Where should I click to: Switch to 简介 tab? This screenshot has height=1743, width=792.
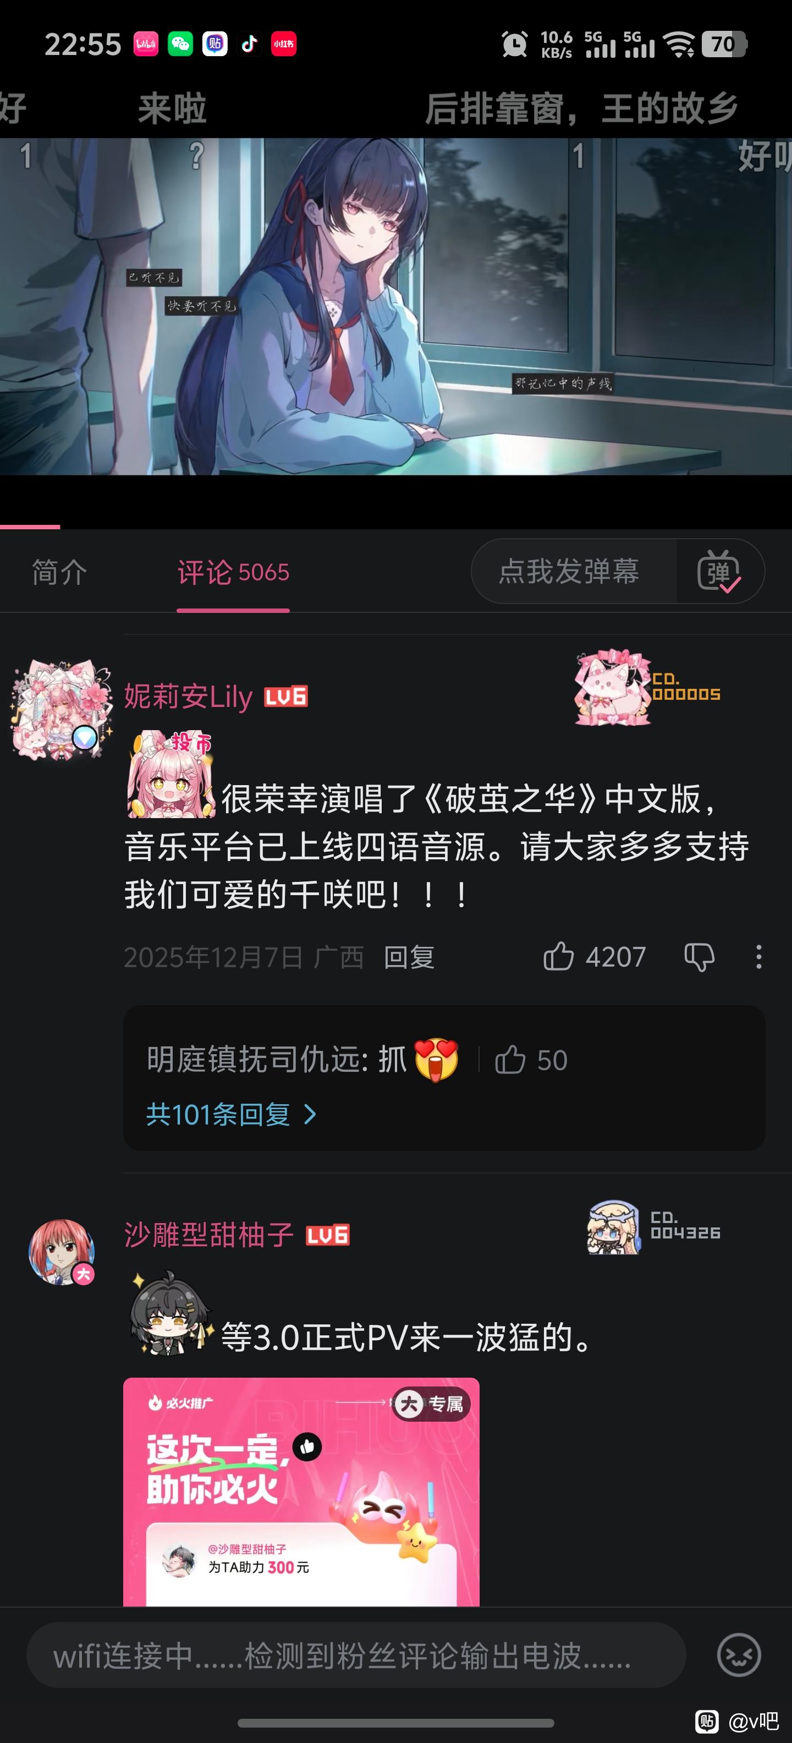59,572
